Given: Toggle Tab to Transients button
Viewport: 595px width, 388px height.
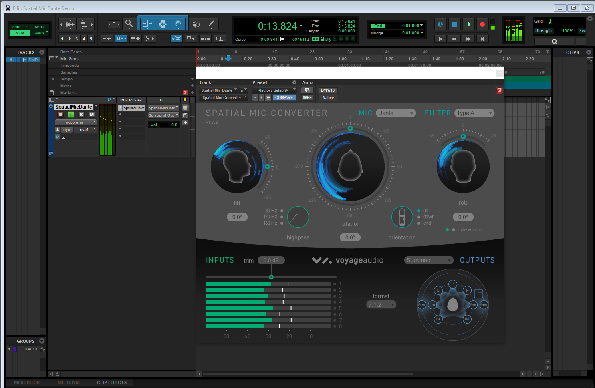Looking at the screenshot, I should click(107, 39).
